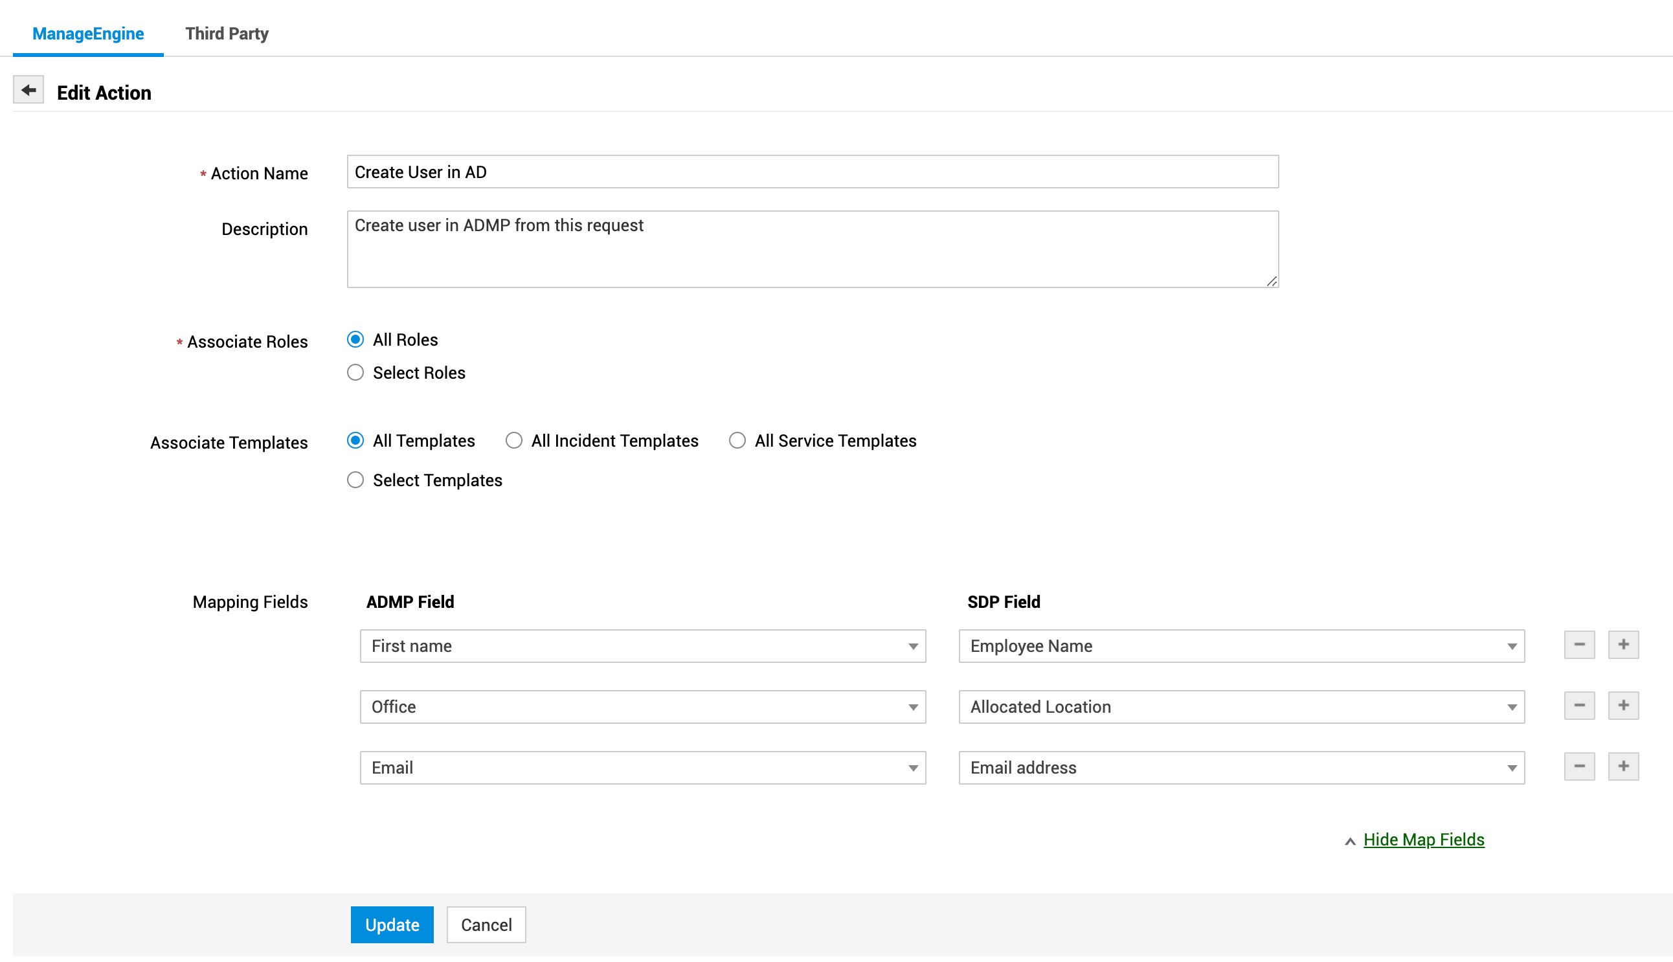
Task: Remove the Office mapping row
Action: coord(1578,706)
